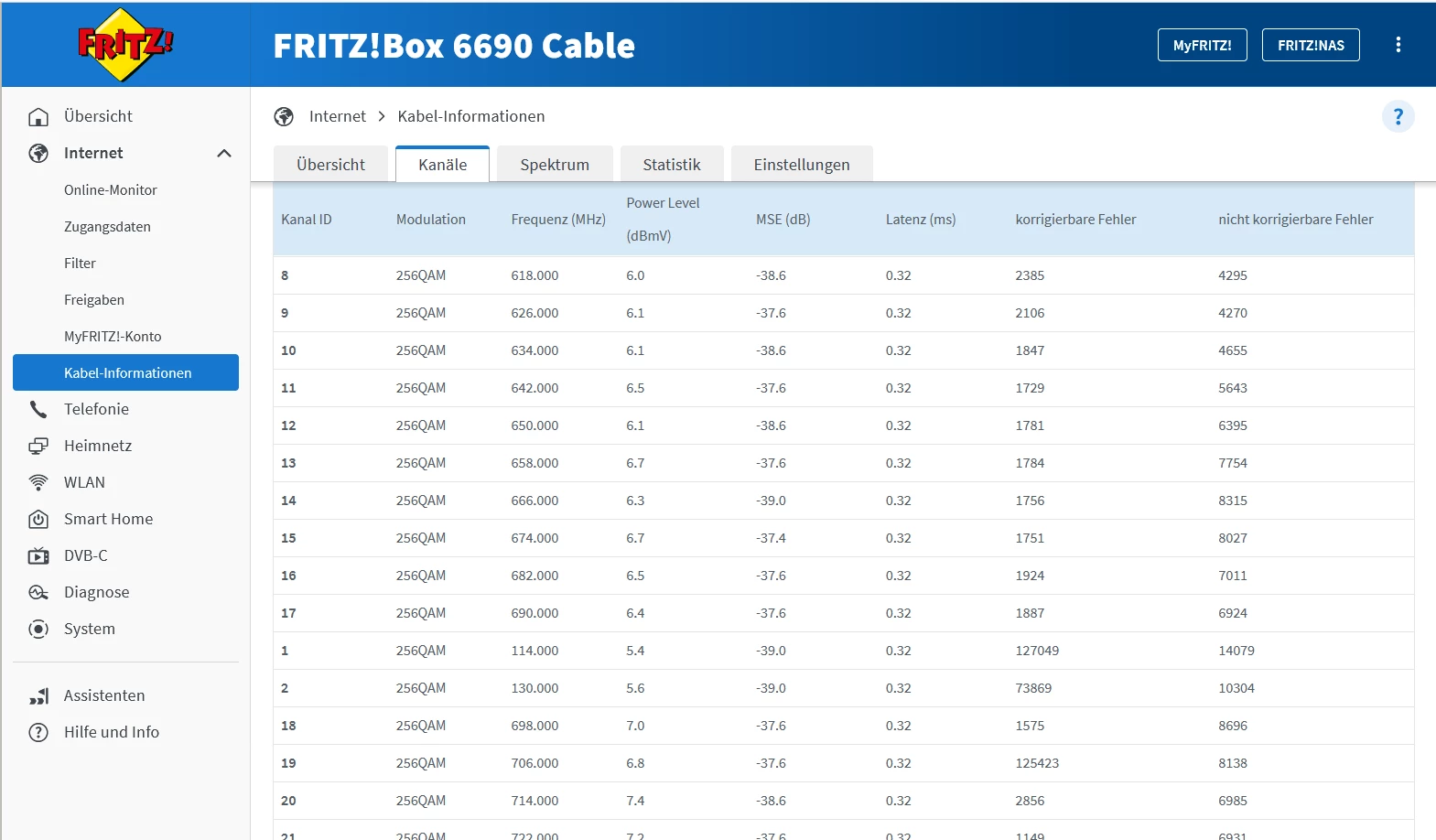Open Heimnetz in the sidebar
Image resolution: width=1436 pixels, height=840 pixels.
(98, 446)
